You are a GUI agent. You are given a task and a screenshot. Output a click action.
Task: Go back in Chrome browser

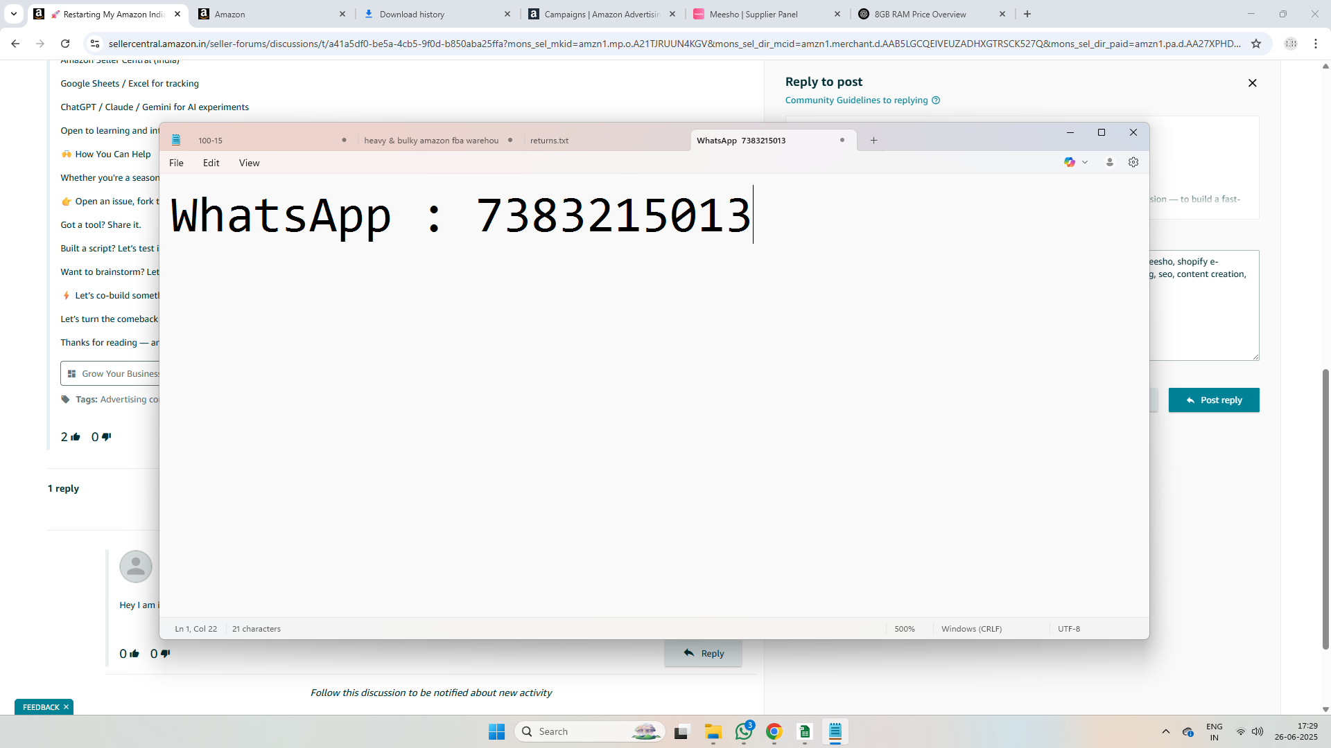tap(15, 44)
